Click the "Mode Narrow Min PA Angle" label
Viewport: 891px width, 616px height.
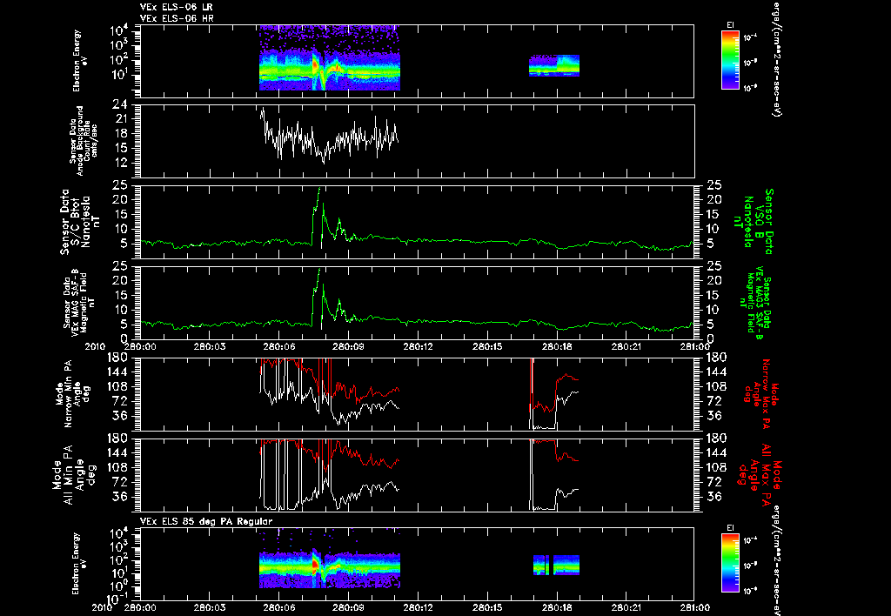73,392
